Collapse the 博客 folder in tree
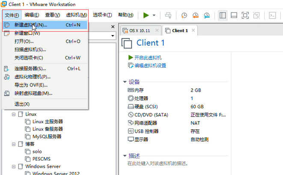 (14, 144)
